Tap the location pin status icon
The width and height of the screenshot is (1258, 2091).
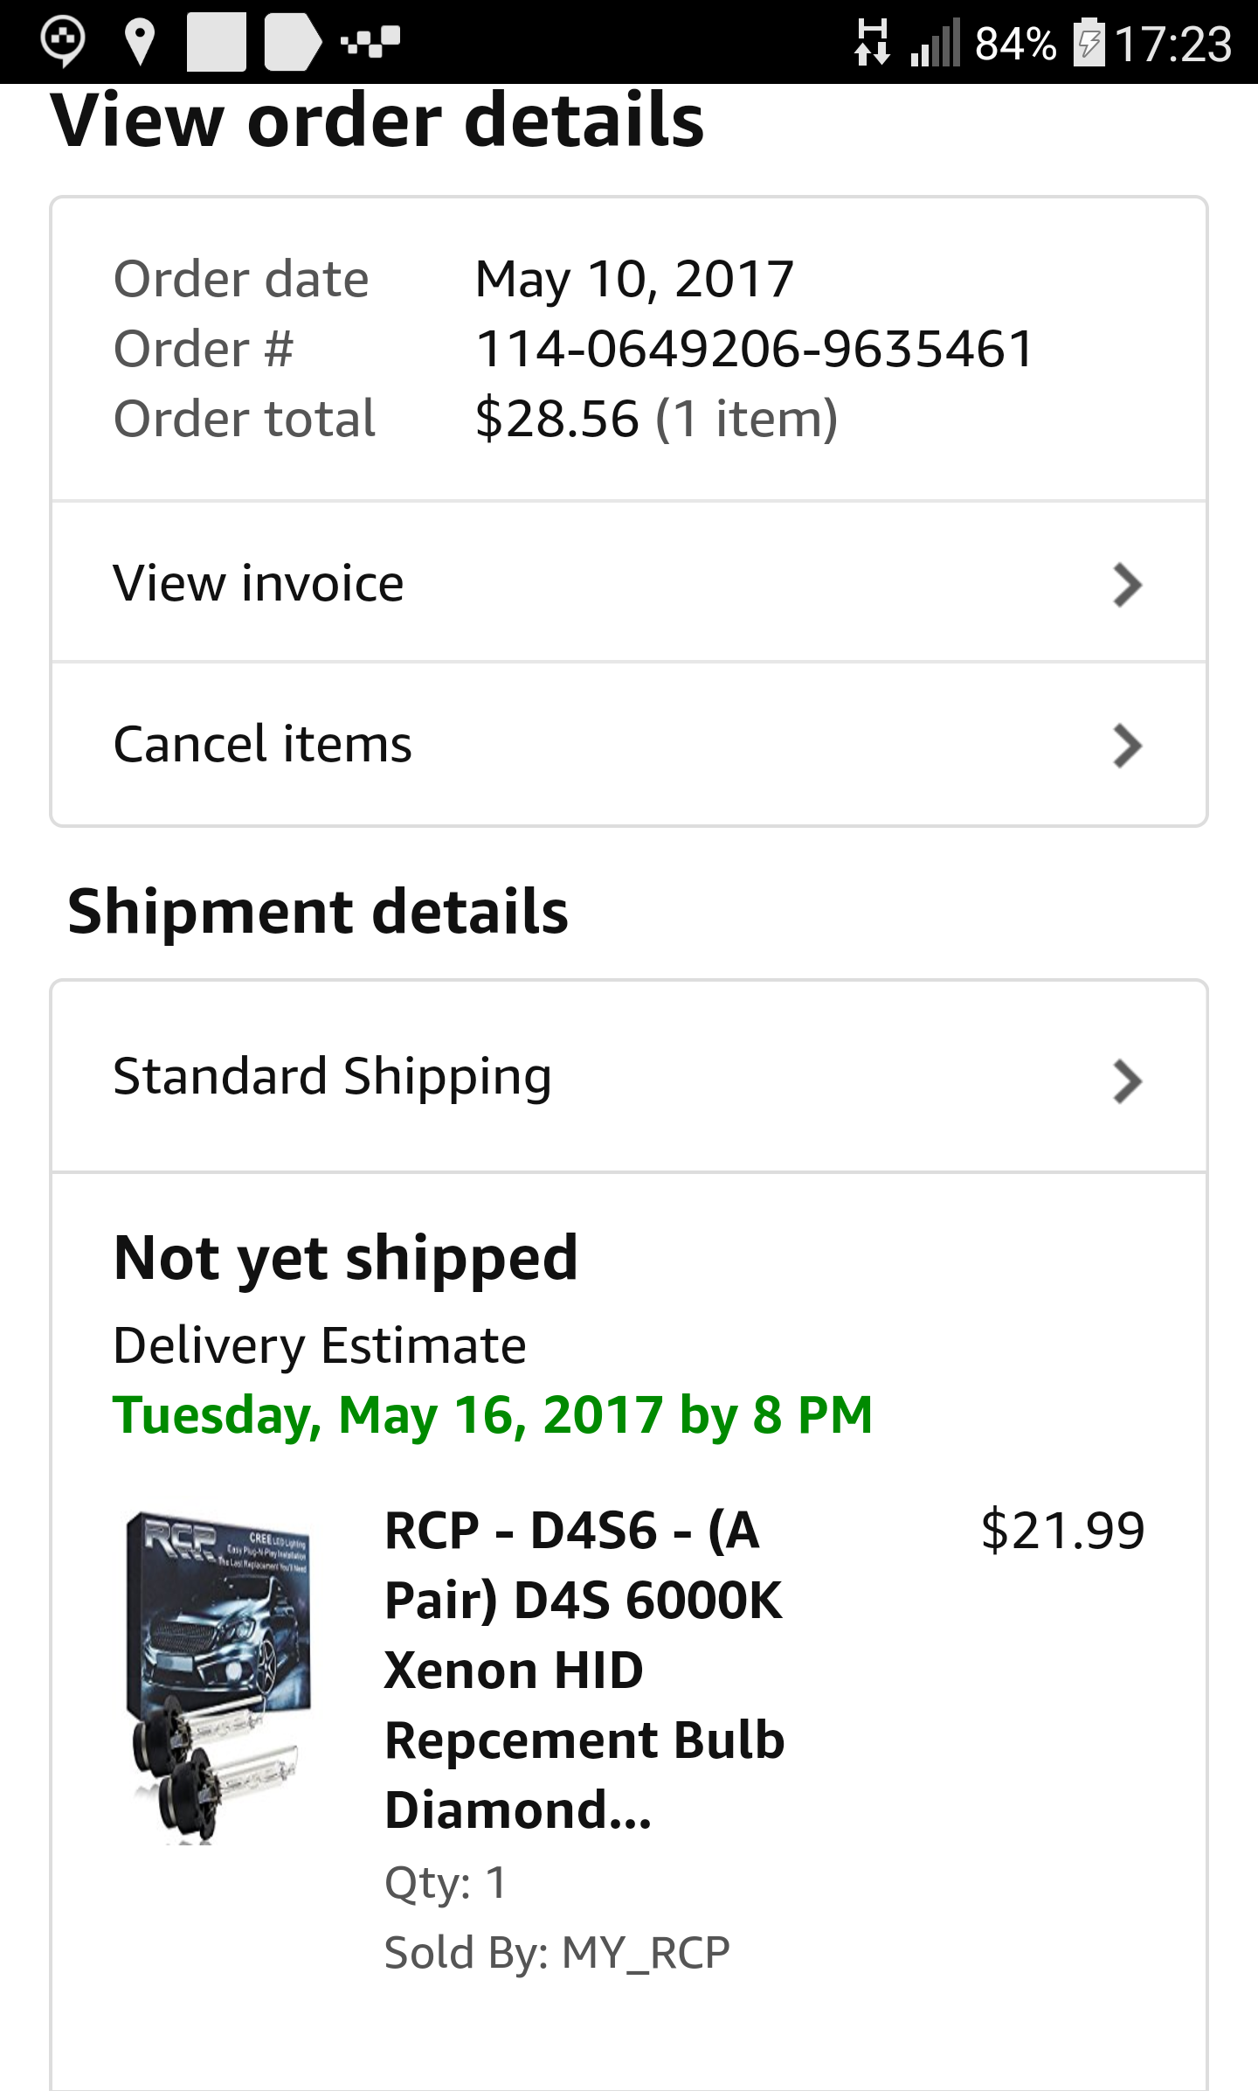point(140,42)
